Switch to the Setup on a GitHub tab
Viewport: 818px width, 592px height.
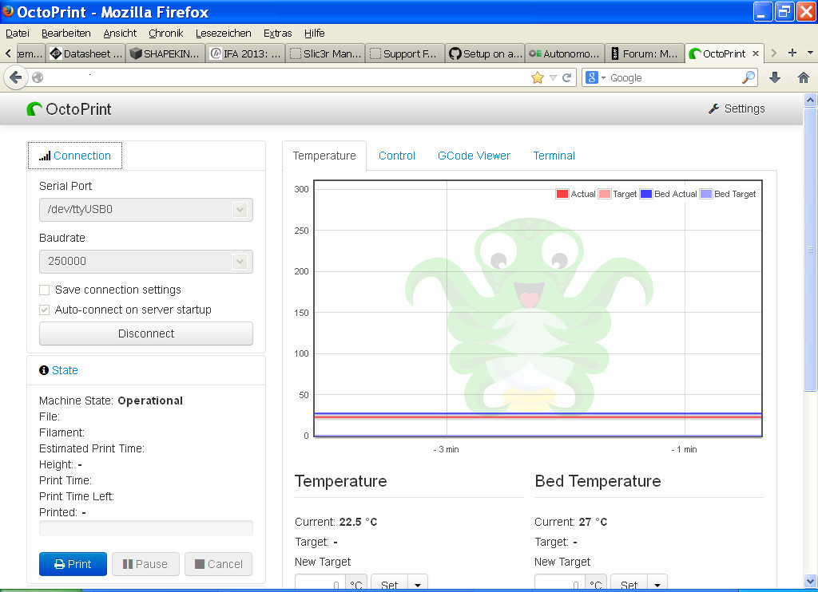click(x=485, y=53)
